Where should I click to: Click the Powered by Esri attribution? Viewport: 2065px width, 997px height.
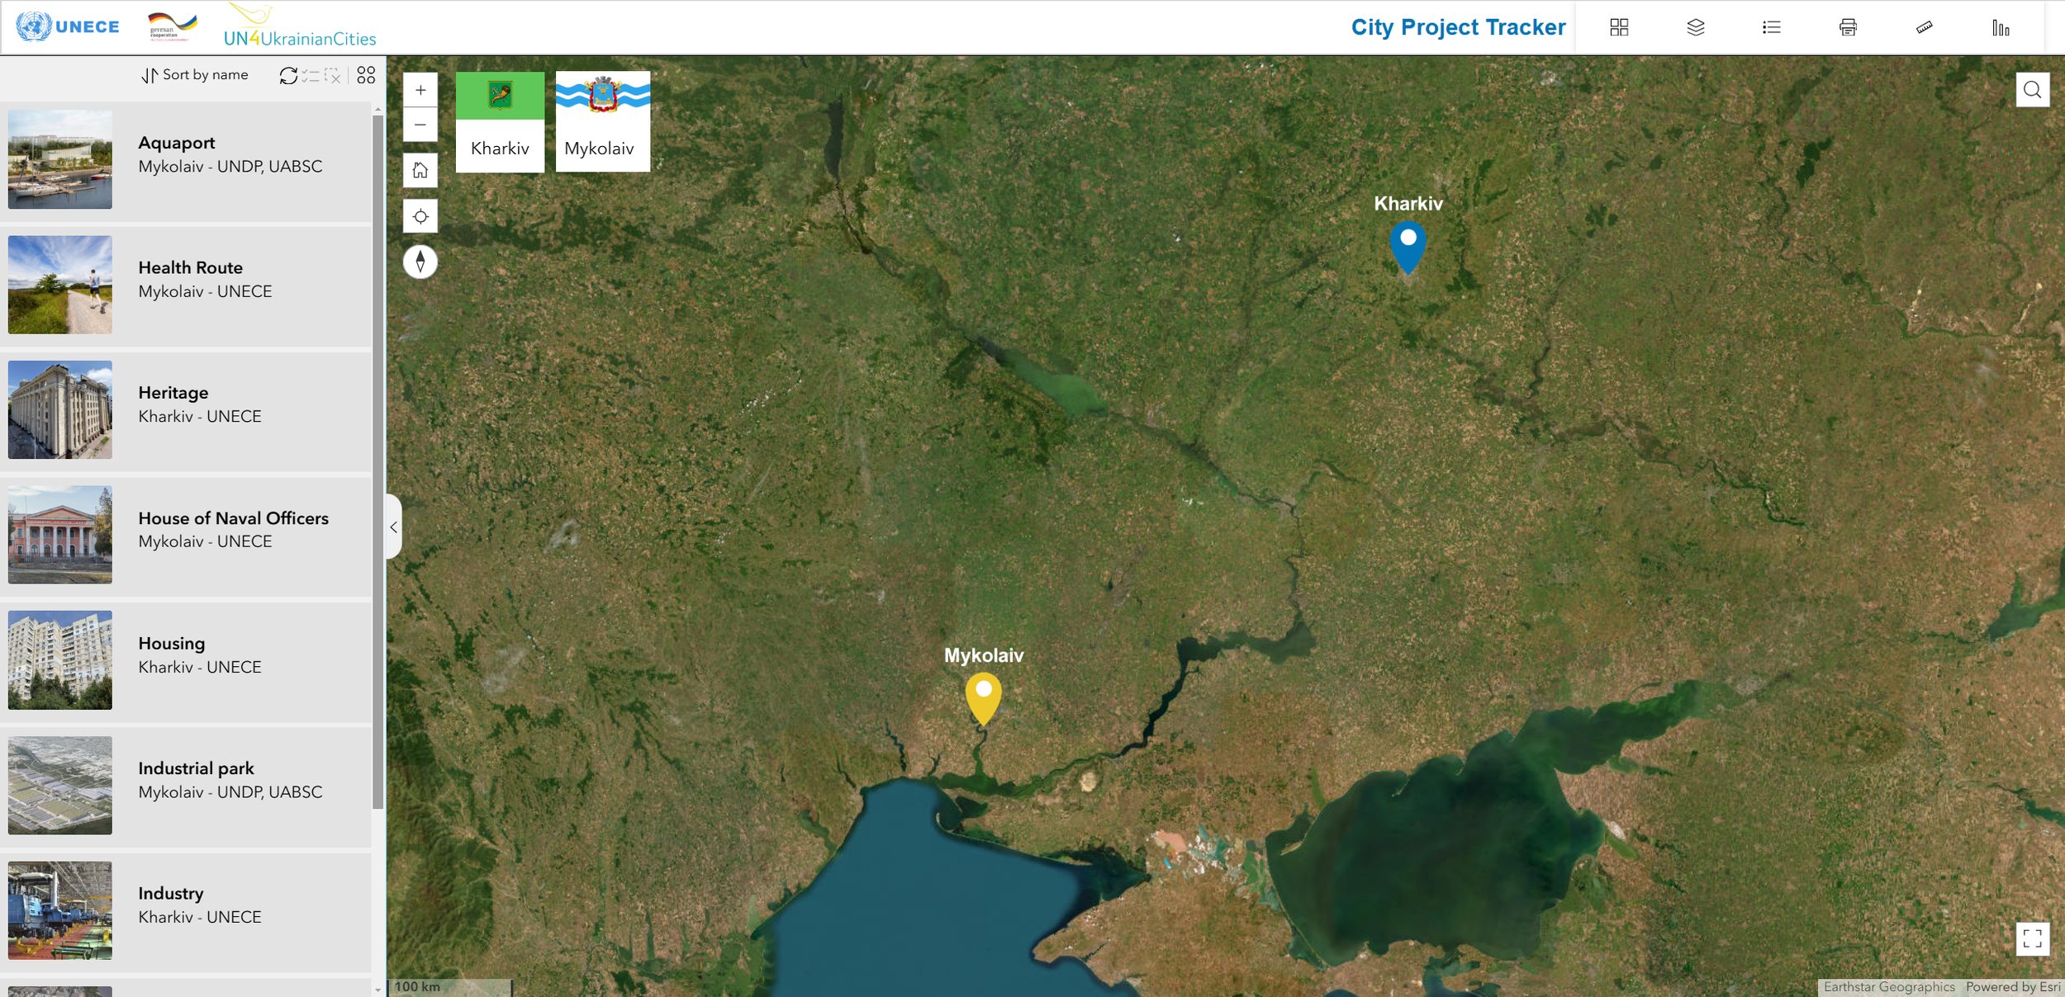(x=2013, y=987)
